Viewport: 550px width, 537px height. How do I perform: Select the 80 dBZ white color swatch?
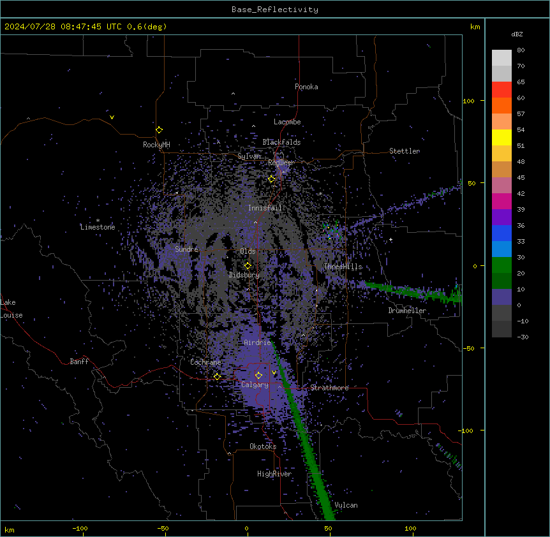coord(502,58)
